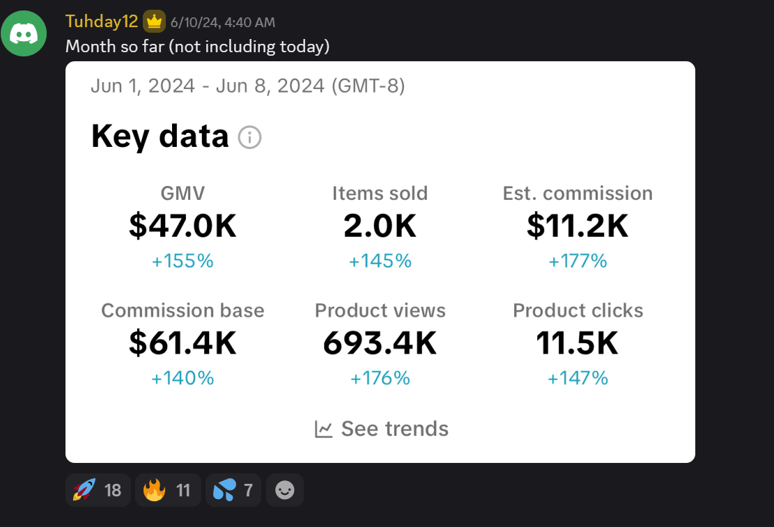Screen dimensions: 774x527
Task: Click the Product clicks 11.5K value
Action: click(x=578, y=343)
